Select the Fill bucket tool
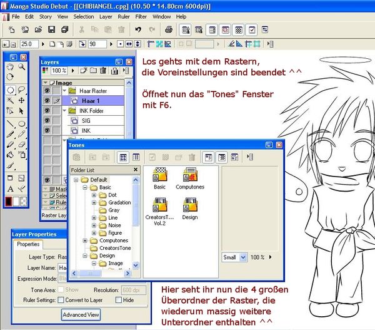 tap(10, 155)
